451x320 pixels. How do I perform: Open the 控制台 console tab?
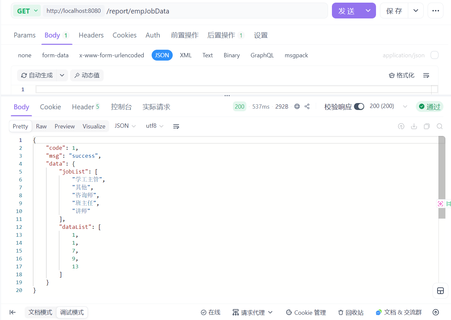(121, 107)
